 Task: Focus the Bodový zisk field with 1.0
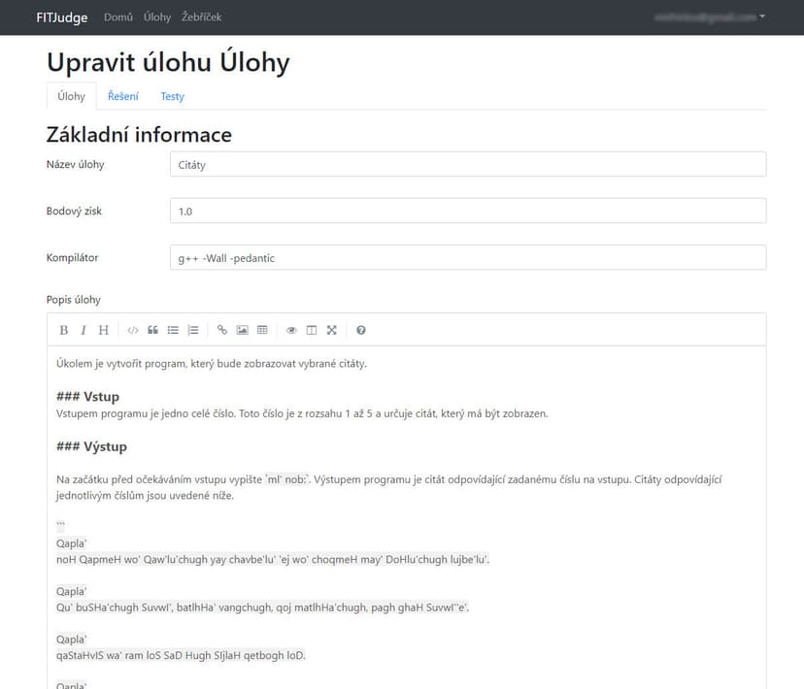468,211
